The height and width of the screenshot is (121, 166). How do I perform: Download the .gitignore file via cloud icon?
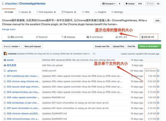[158, 71]
